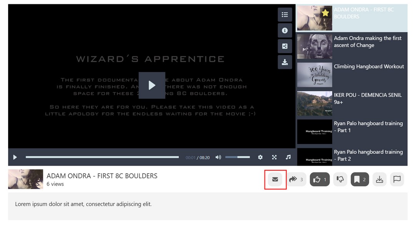Open player settings gear menu
This screenshot has height=226, width=413.
pos(260,157)
